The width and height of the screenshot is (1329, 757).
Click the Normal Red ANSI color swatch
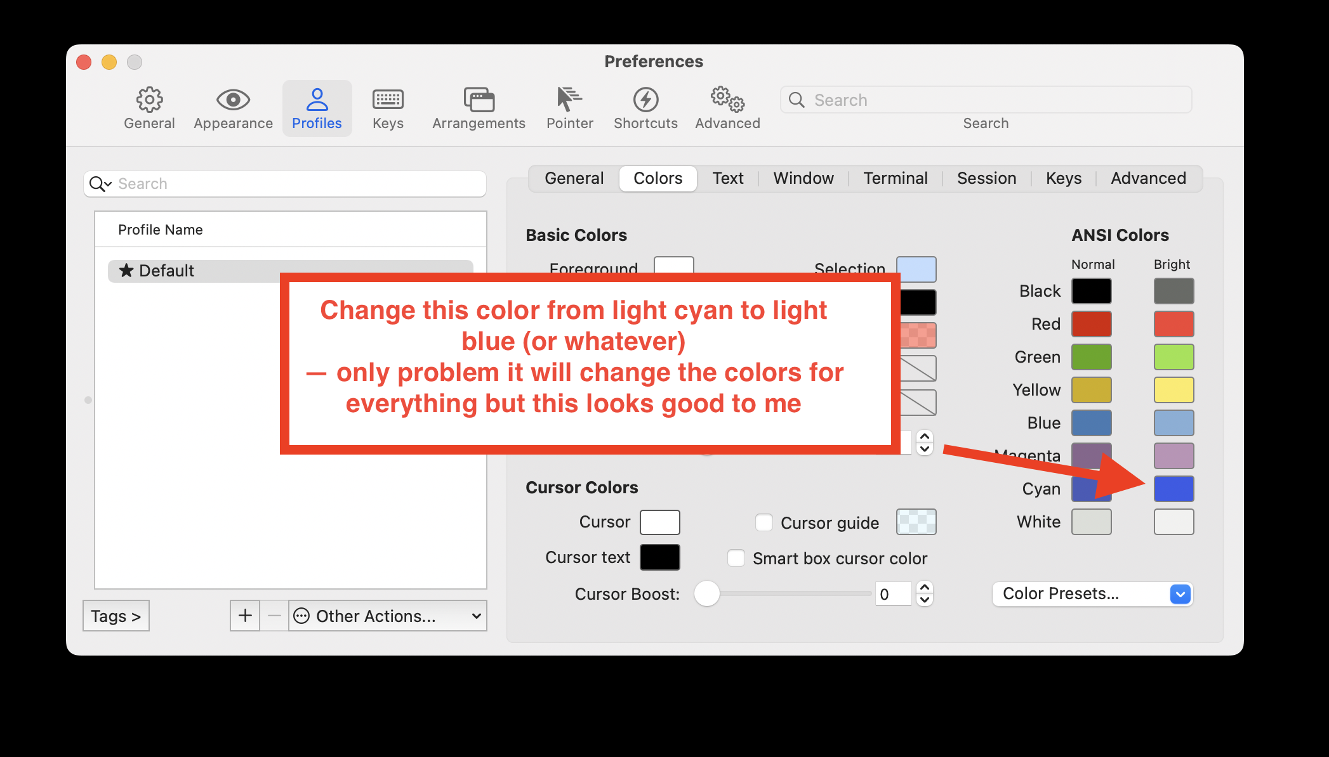tap(1091, 324)
